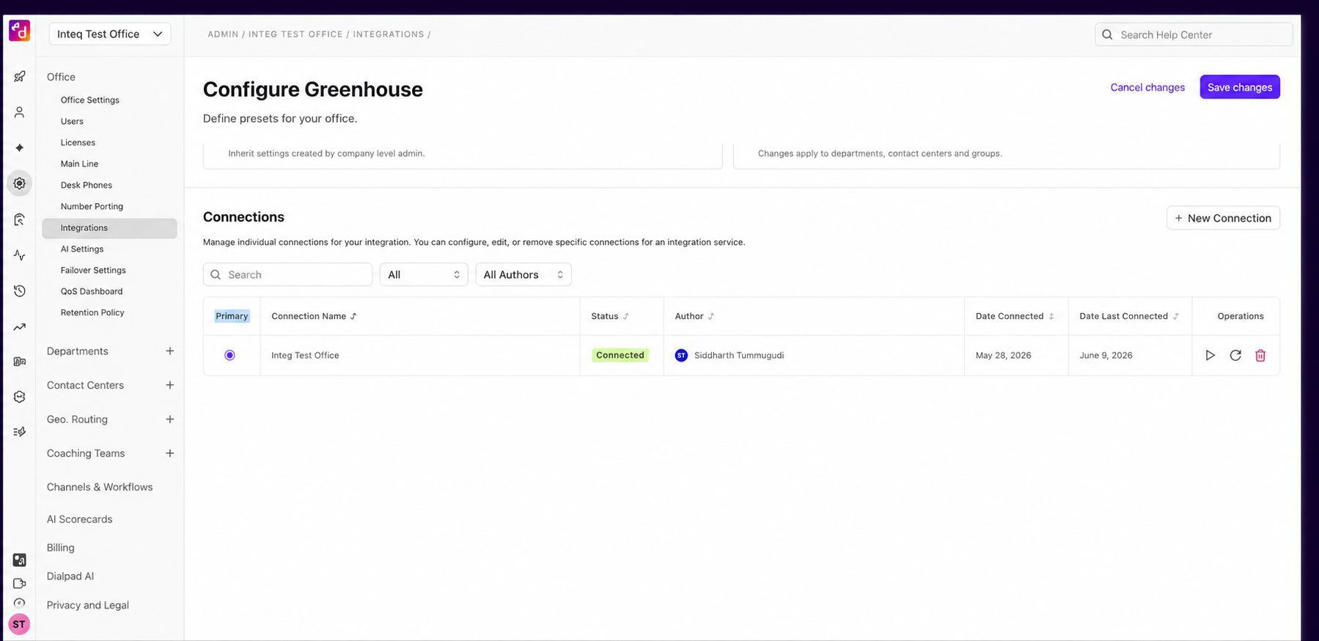Image resolution: width=1319 pixels, height=641 pixels.
Task: Open the analytics trend arrow icon
Action: [x=20, y=327]
